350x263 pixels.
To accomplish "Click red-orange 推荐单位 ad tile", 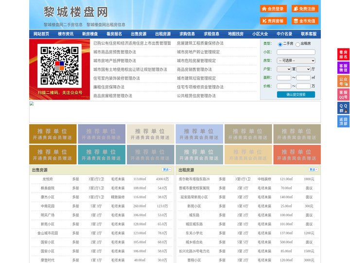I will [x=297, y=155].
